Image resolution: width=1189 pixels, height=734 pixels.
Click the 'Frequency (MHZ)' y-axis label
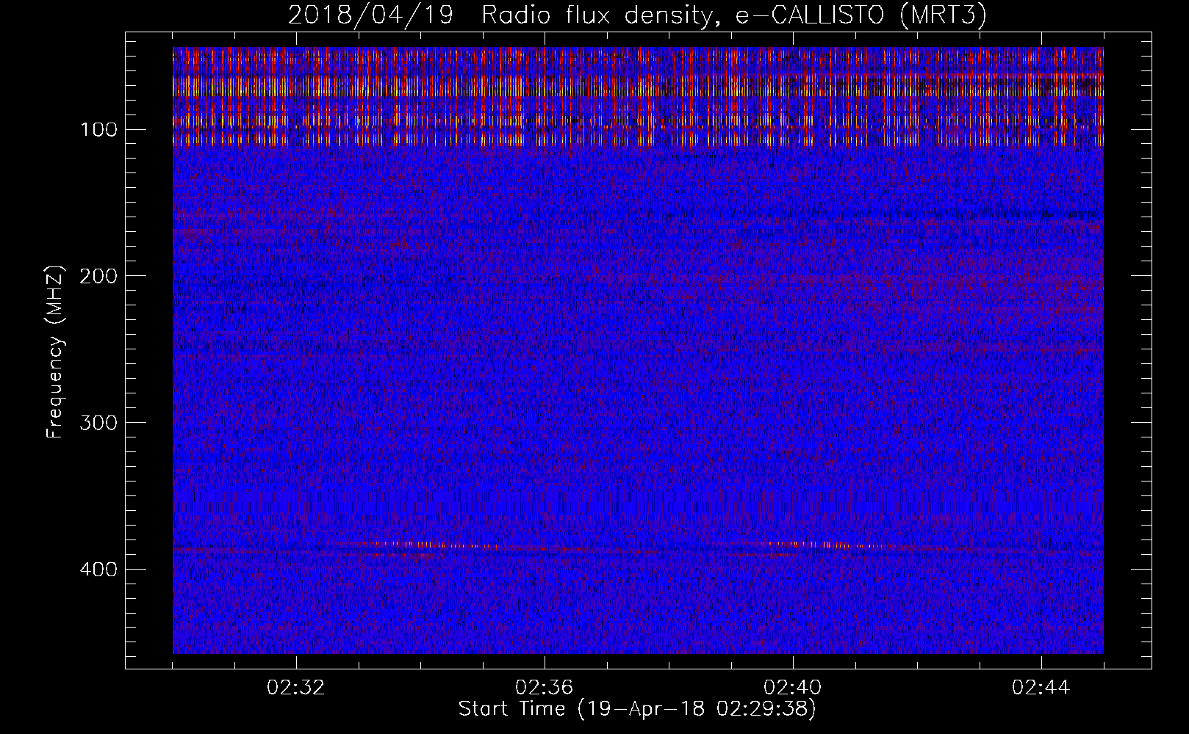pos(54,352)
